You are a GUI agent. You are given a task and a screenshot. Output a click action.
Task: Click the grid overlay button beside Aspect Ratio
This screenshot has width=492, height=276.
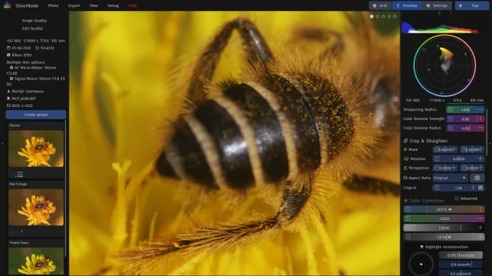click(477, 178)
